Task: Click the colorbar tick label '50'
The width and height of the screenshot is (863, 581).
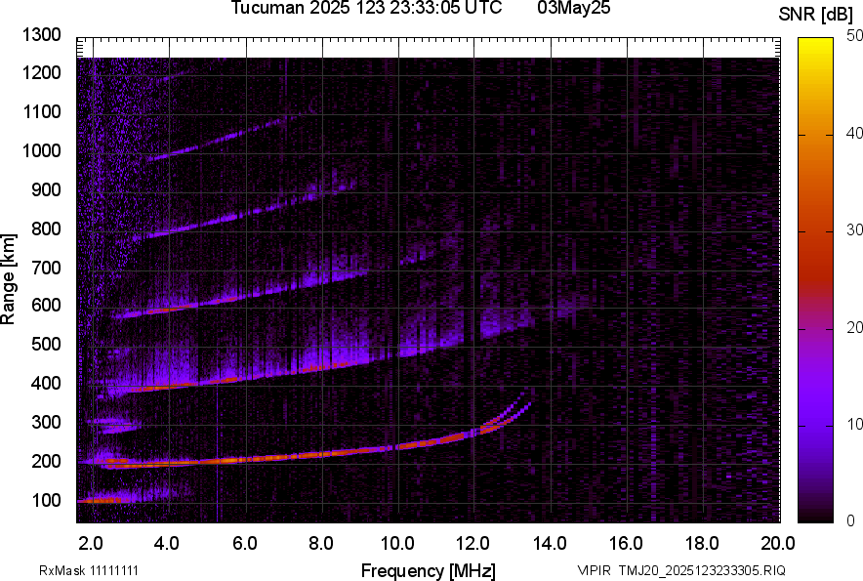Action: 855,36
